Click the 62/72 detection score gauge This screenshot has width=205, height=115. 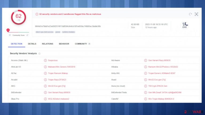coord(18,17)
